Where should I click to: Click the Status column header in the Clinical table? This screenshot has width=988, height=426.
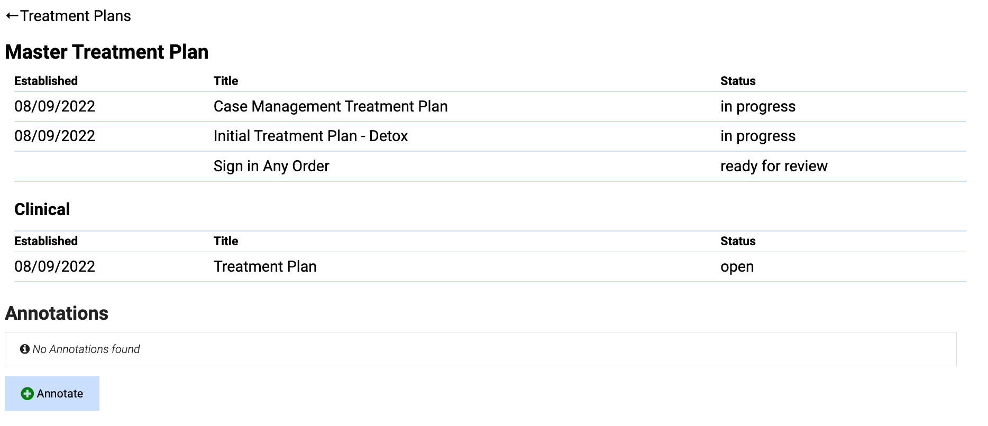click(x=738, y=241)
